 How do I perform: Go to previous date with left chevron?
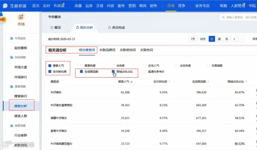click(234, 39)
